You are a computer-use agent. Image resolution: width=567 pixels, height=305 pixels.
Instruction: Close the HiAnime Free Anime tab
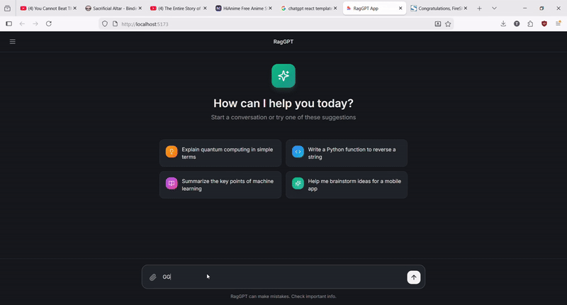click(270, 8)
